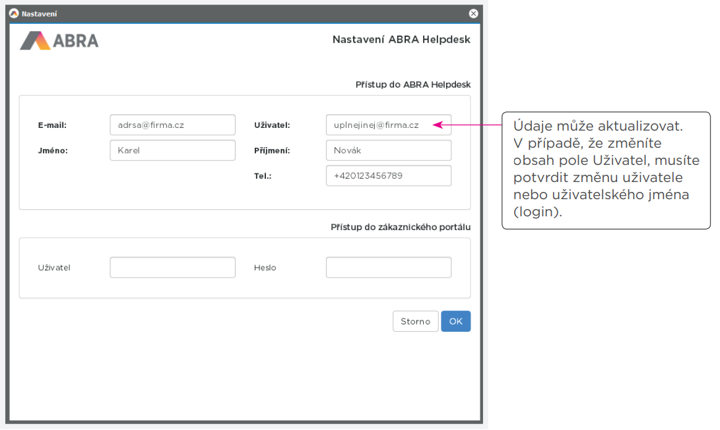Click the Jméno label

53,150
